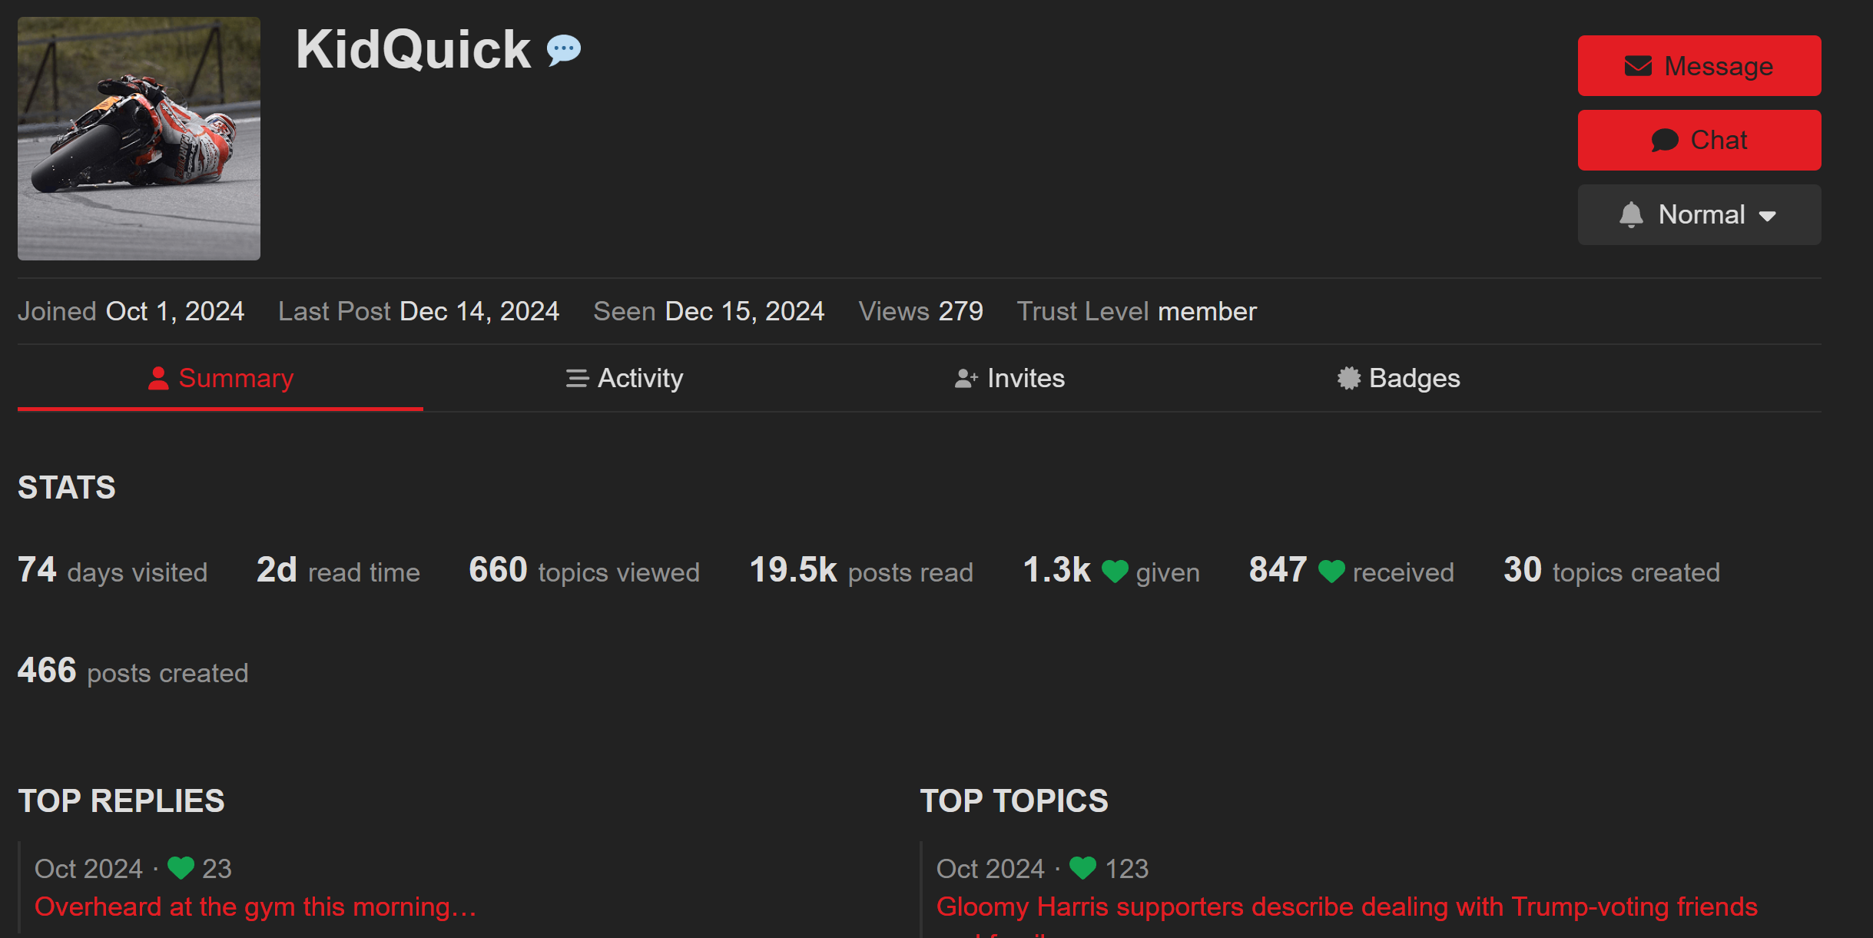
Task: Open the 'Overheard at the gym' reply
Action: tap(255, 907)
